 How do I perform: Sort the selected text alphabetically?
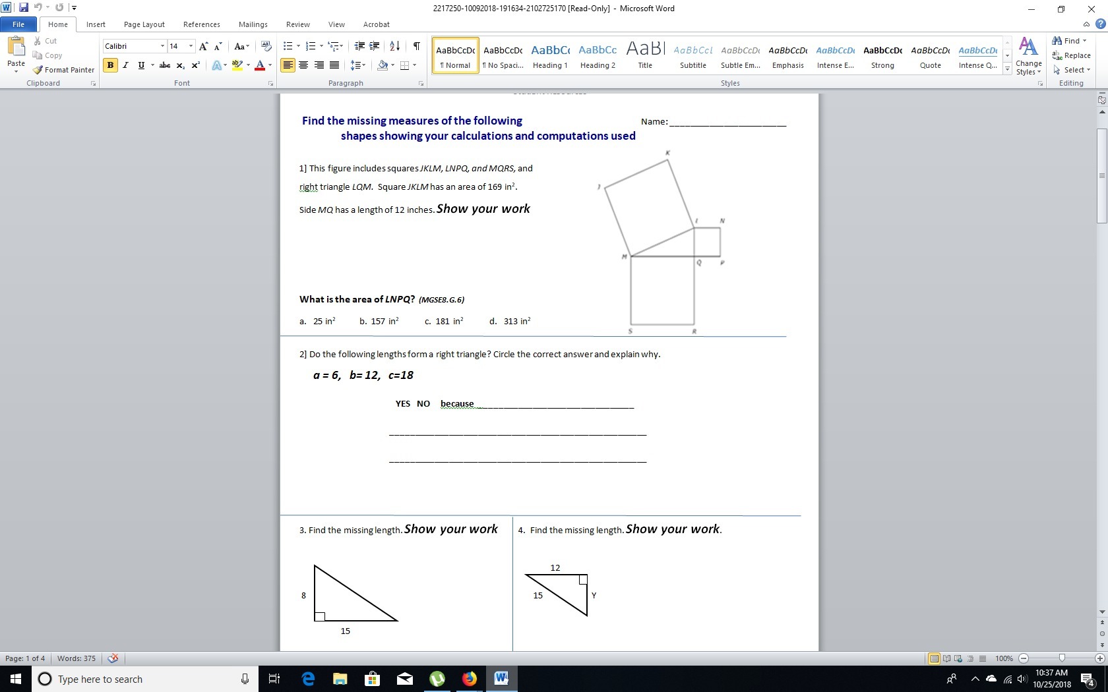pyautogui.click(x=394, y=46)
